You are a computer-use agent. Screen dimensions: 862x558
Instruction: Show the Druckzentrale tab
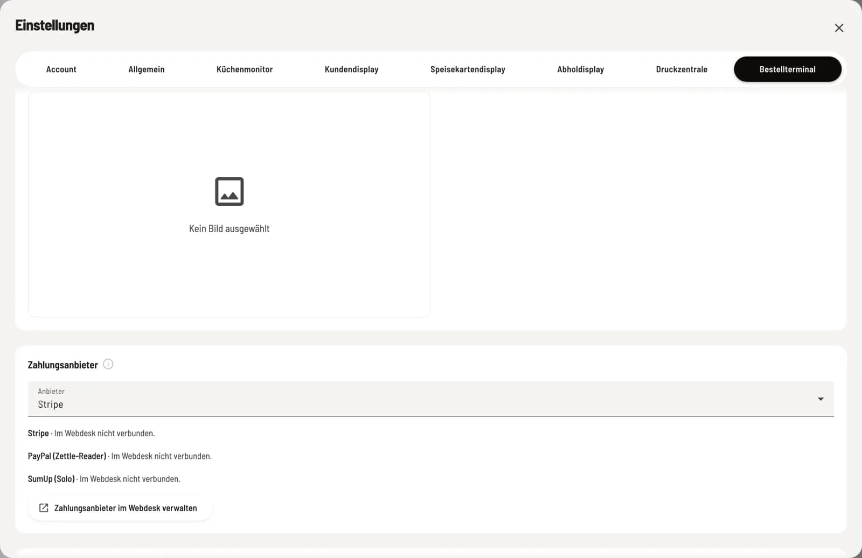(x=682, y=69)
